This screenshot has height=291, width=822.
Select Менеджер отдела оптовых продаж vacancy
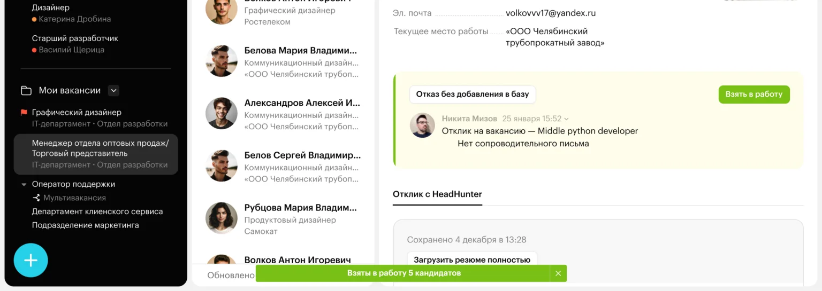pos(100,148)
